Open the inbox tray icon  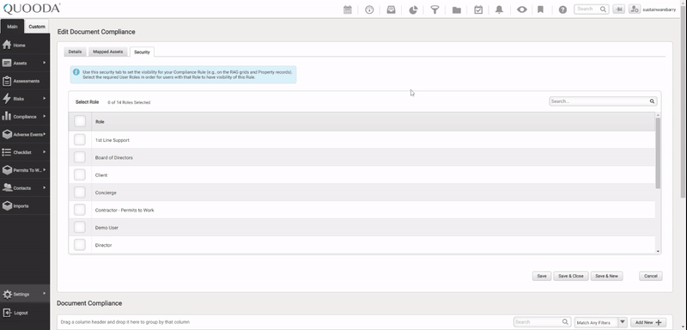(391, 9)
